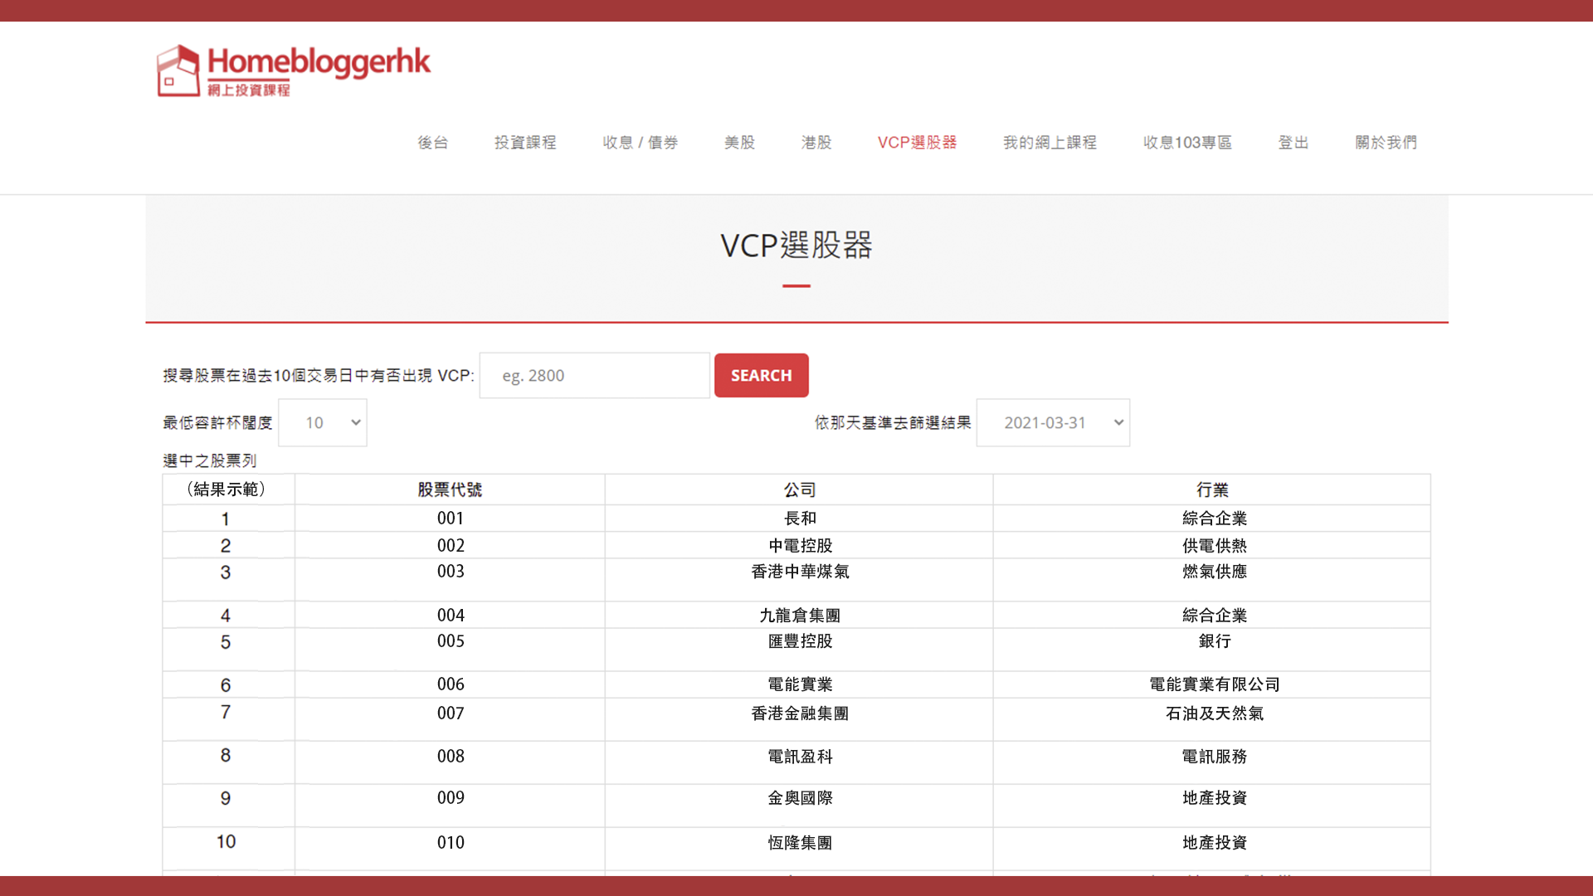Select company name 恆隆集團
This screenshot has width=1593, height=896.
click(800, 843)
